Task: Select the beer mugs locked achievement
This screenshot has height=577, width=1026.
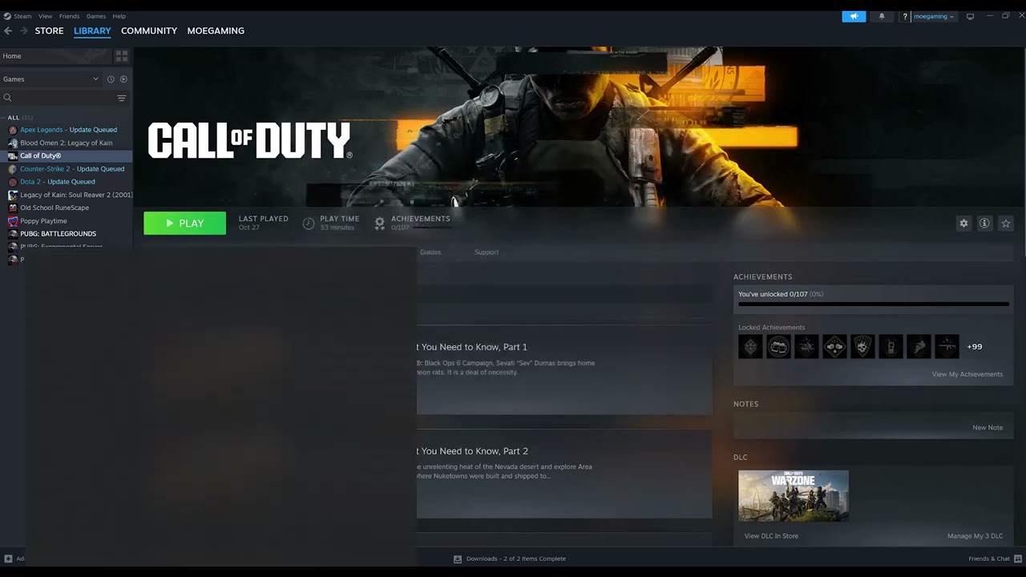Action: click(778, 346)
